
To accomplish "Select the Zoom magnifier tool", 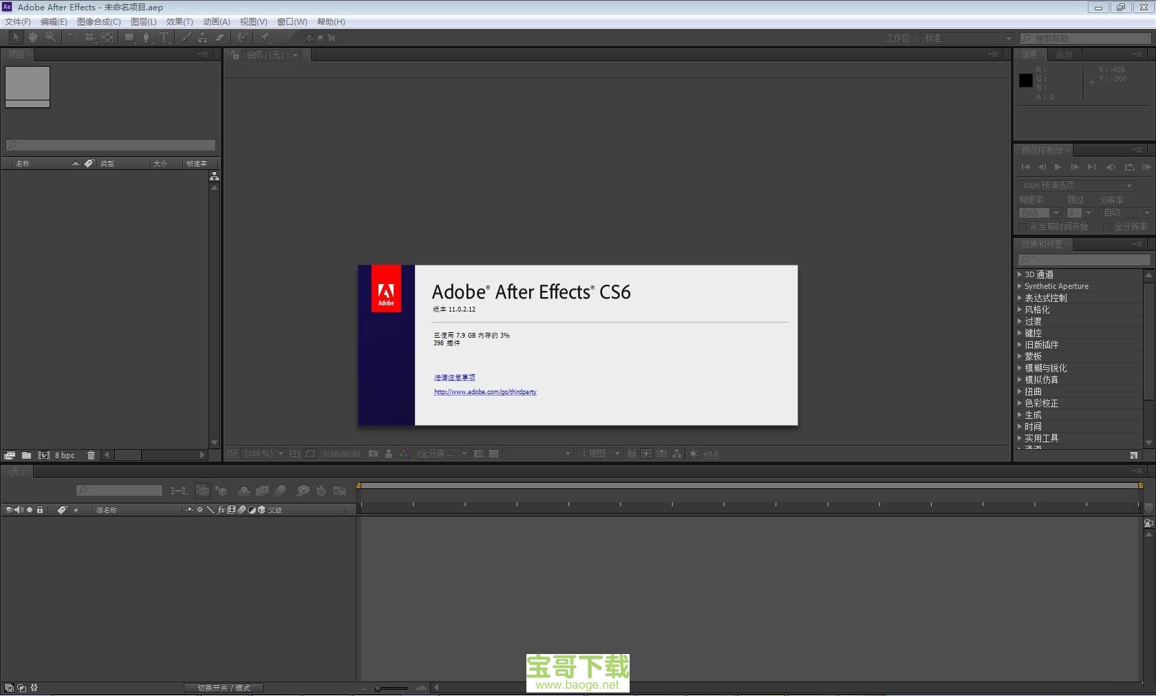I will [x=50, y=38].
